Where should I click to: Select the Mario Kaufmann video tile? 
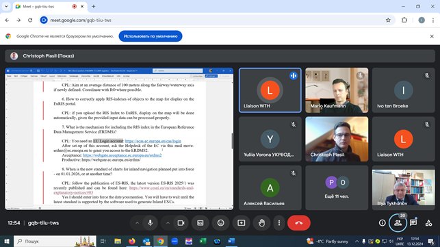337,90
